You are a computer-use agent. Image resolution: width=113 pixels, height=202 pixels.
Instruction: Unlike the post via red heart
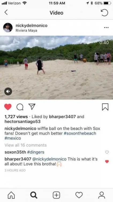[8, 107]
